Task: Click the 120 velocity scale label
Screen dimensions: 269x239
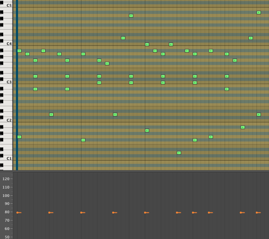Action: point(6,179)
